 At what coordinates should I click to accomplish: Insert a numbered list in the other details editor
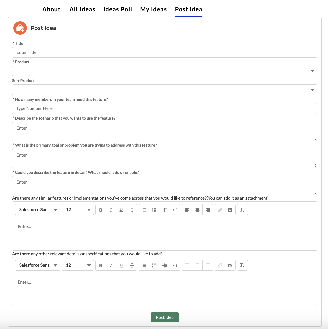[x=154, y=265]
